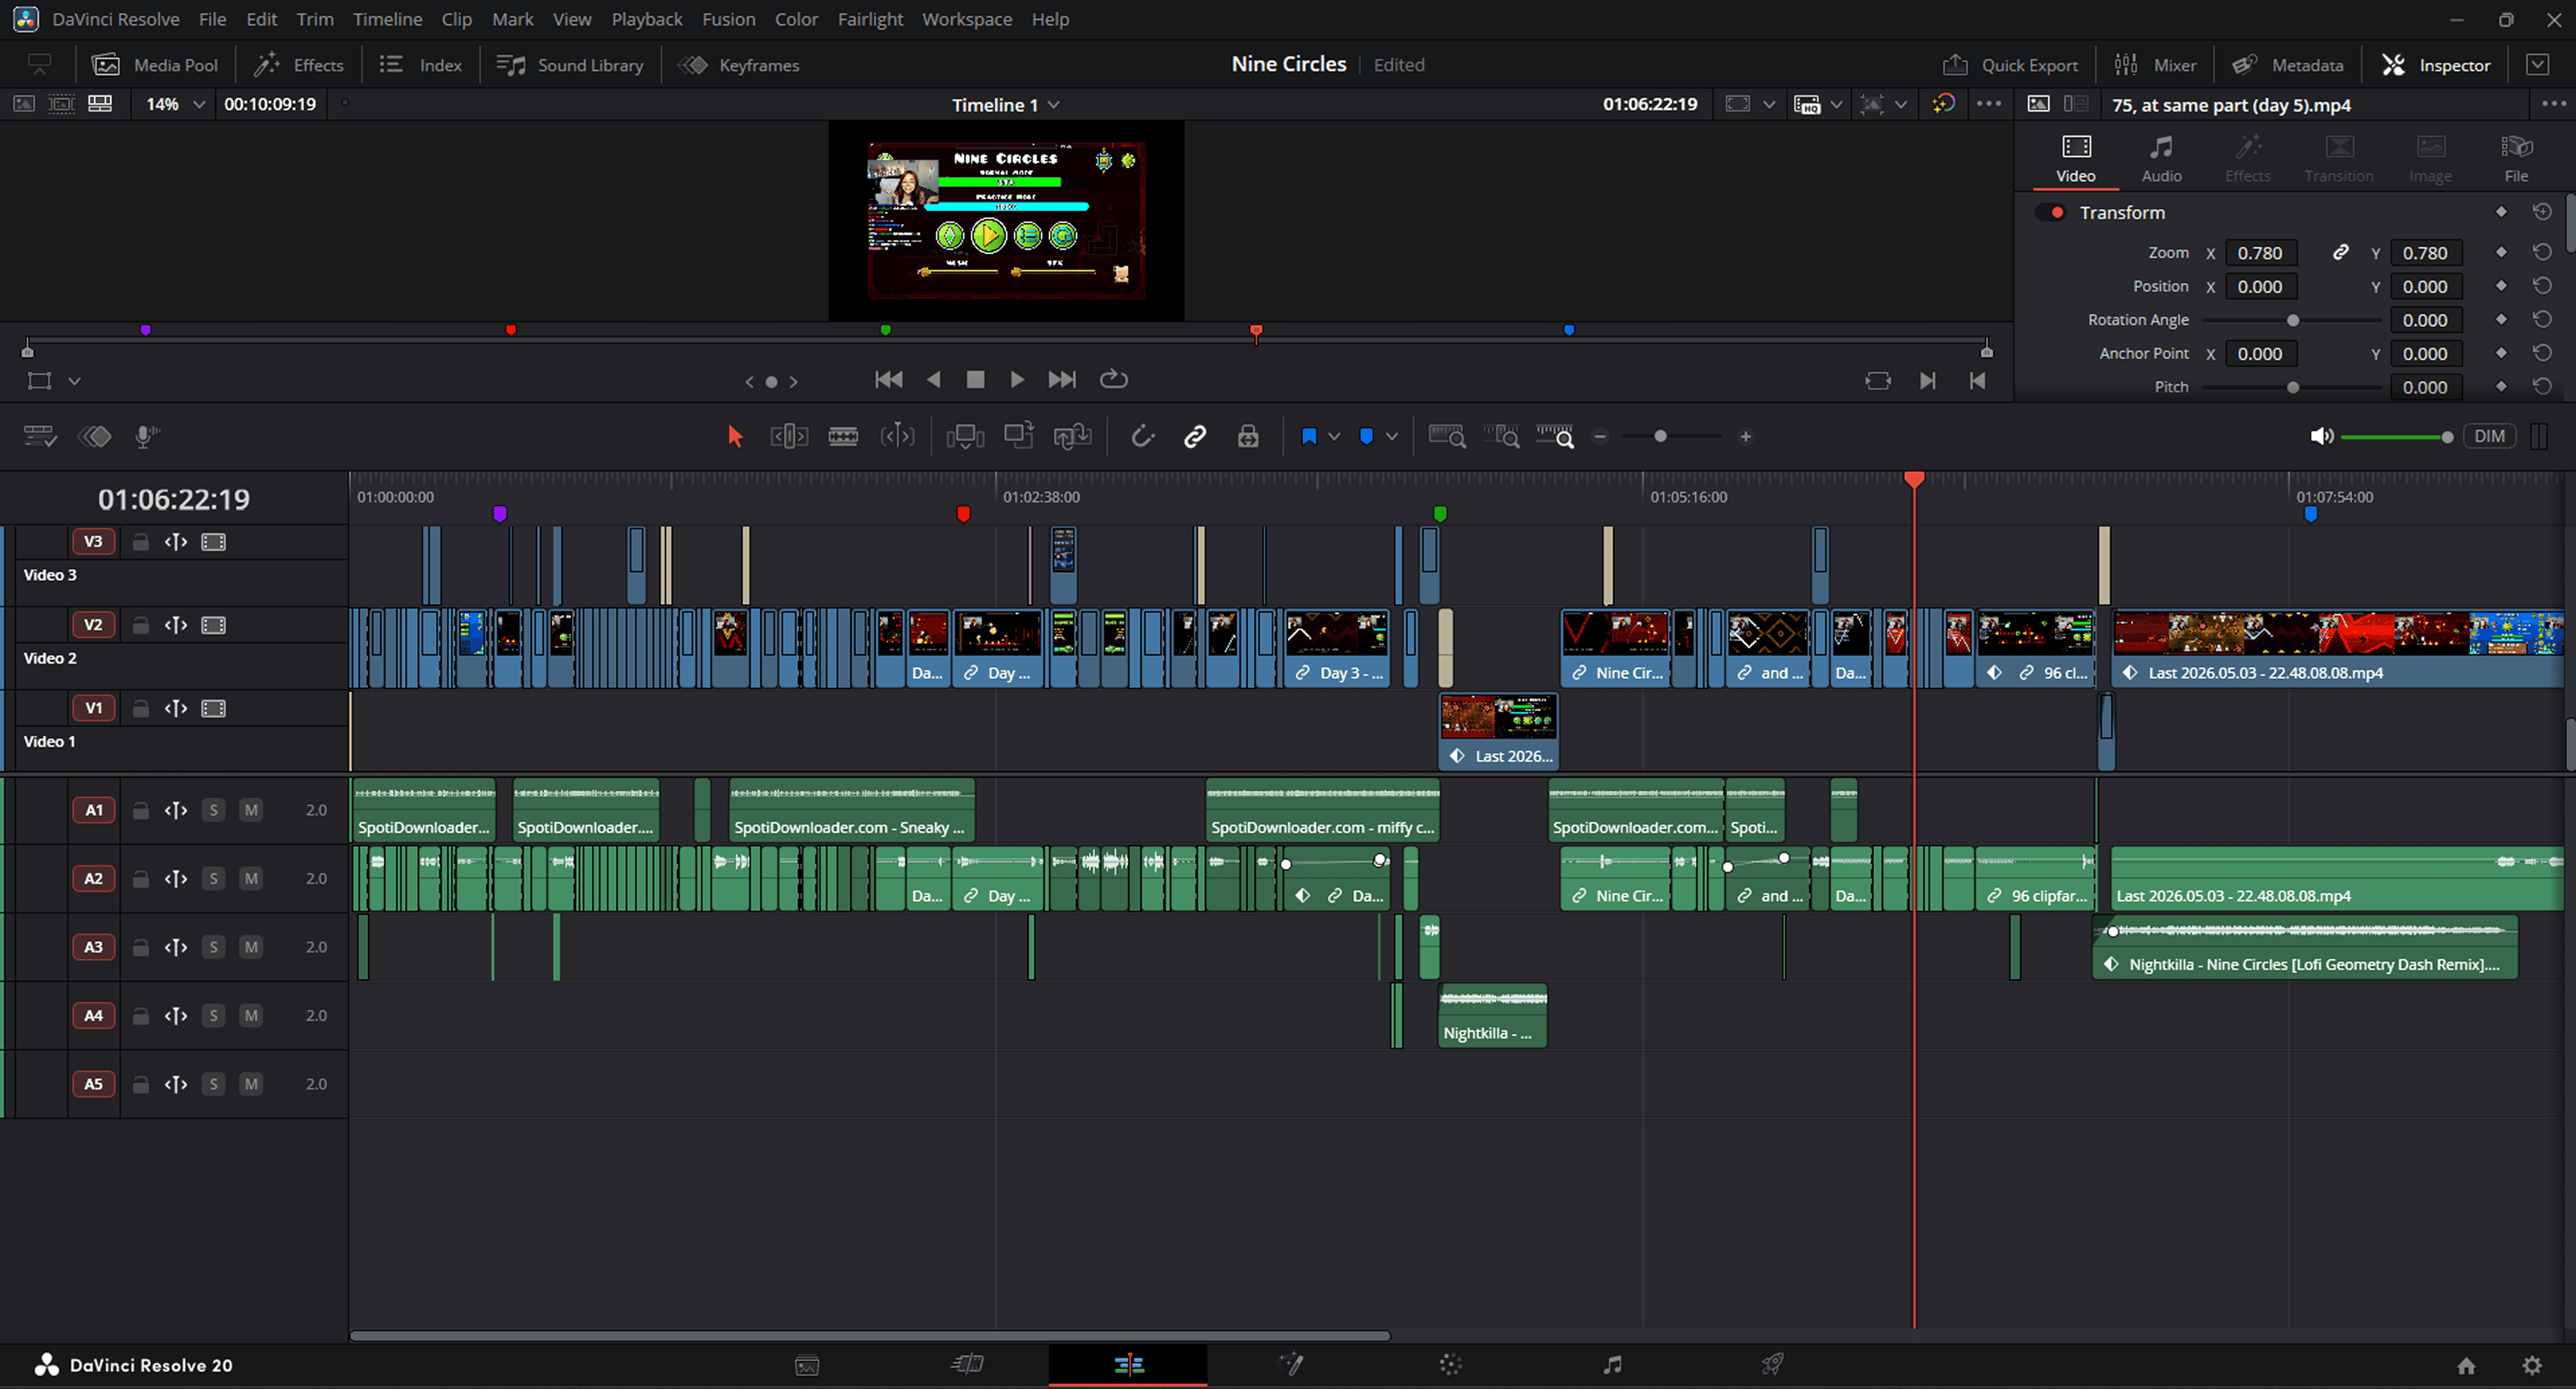Adjust the Rotation Angle slider
2576x1389 pixels.
(2292, 320)
